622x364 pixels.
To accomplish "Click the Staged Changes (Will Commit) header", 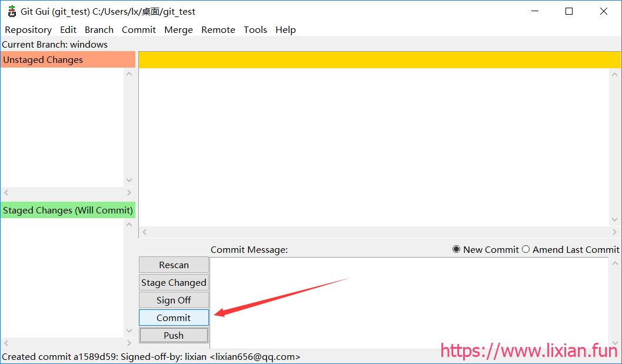I will point(68,210).
